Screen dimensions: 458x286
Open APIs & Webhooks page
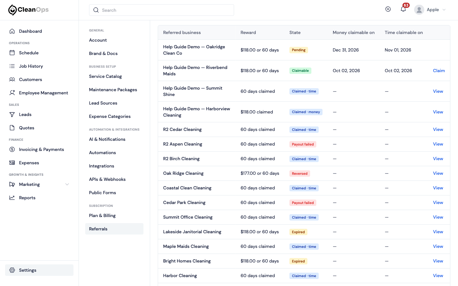point(107,179)
